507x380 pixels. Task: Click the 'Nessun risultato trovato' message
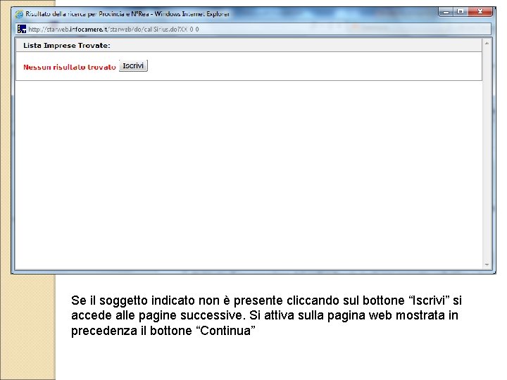(70, 68)
